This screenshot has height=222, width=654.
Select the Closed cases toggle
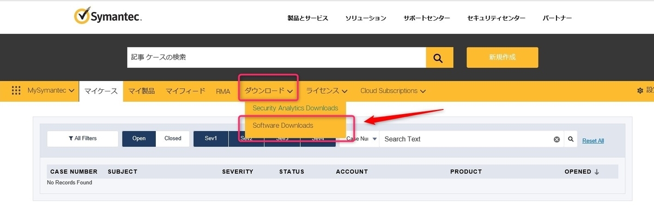tap(173, 139)
